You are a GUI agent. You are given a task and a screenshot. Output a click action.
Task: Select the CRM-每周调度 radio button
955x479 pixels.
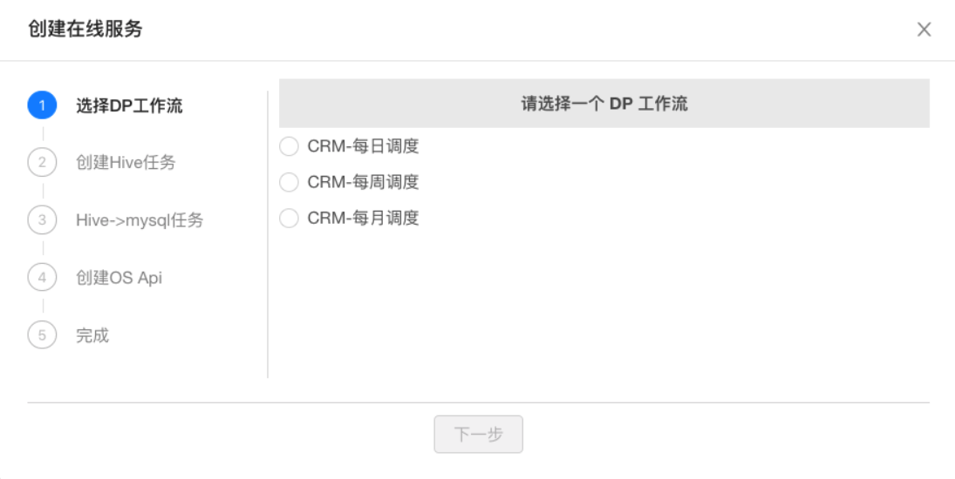[289, 182]
